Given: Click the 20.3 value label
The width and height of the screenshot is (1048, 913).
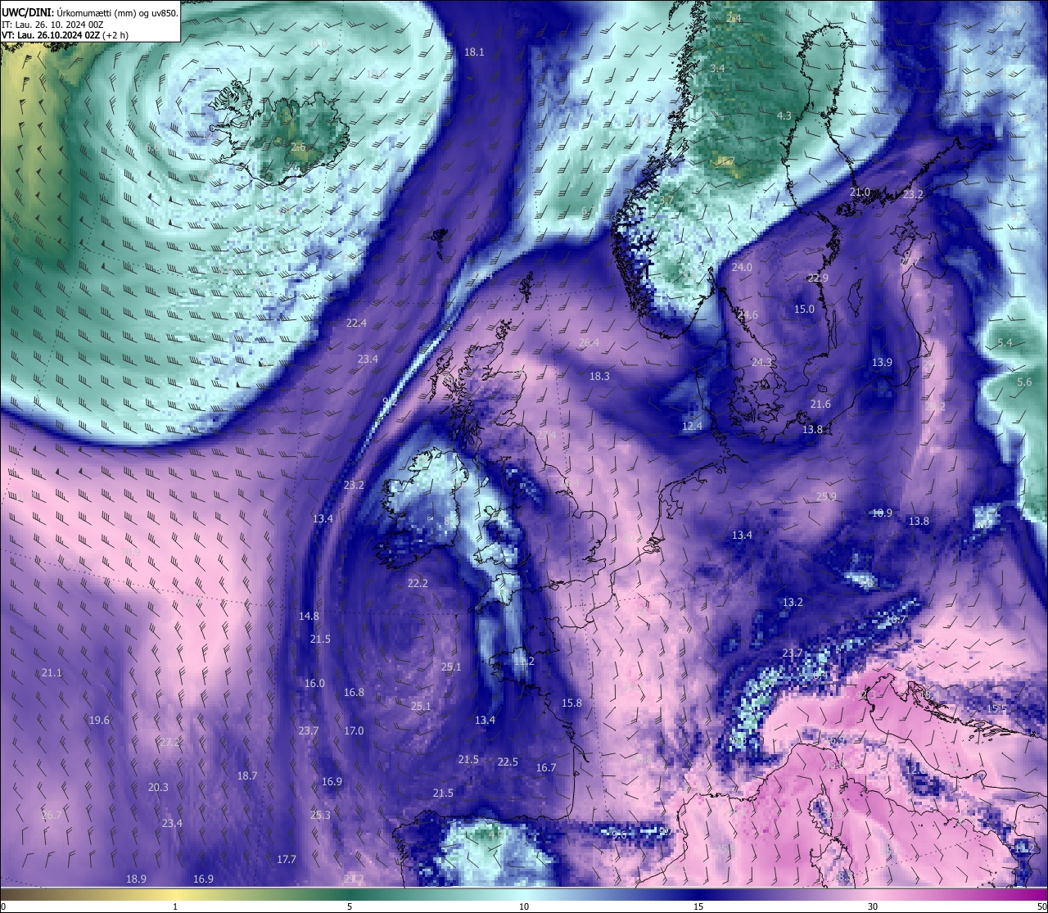Looking at the screenshot, I should tap(158, 787).
